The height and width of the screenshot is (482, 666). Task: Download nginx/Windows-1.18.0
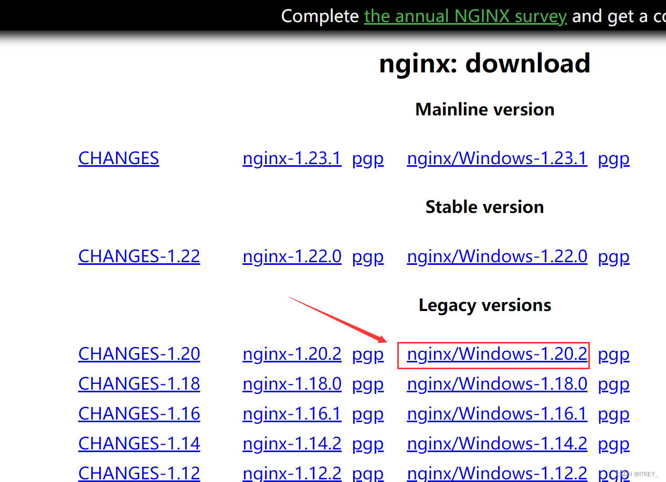tap(497, 384)
